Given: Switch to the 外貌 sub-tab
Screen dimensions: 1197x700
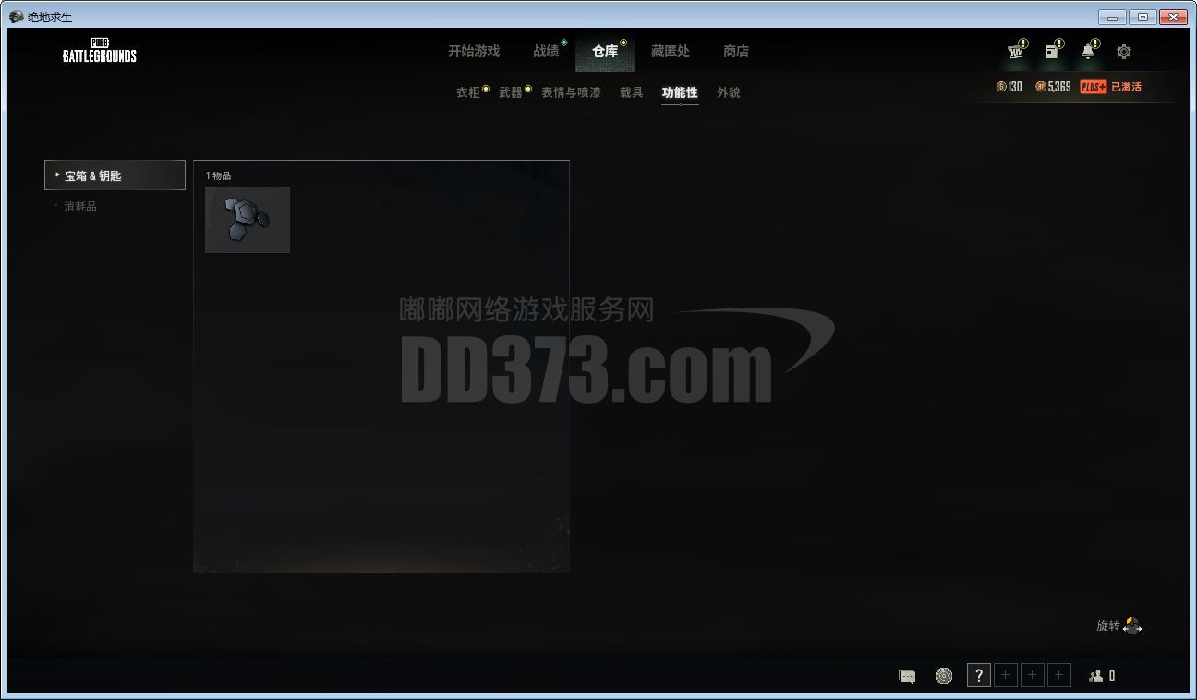Looking at the screenshot, I should click(x=729, y=92).
